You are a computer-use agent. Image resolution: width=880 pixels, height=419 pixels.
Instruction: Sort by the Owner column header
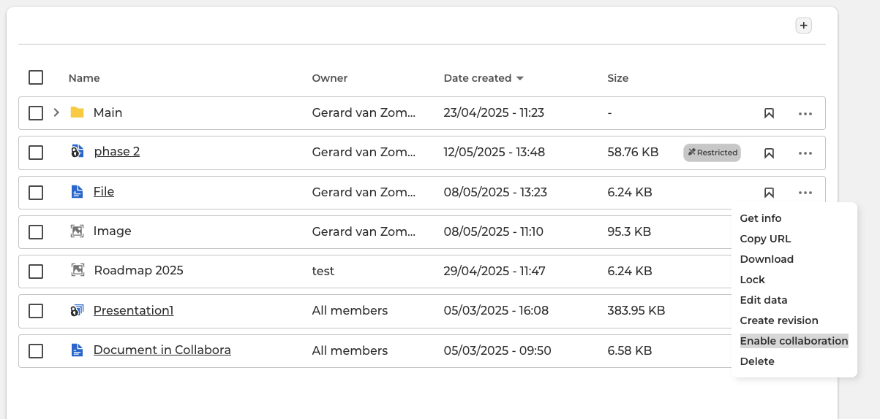pyautogui.click(x=330, y=78)
